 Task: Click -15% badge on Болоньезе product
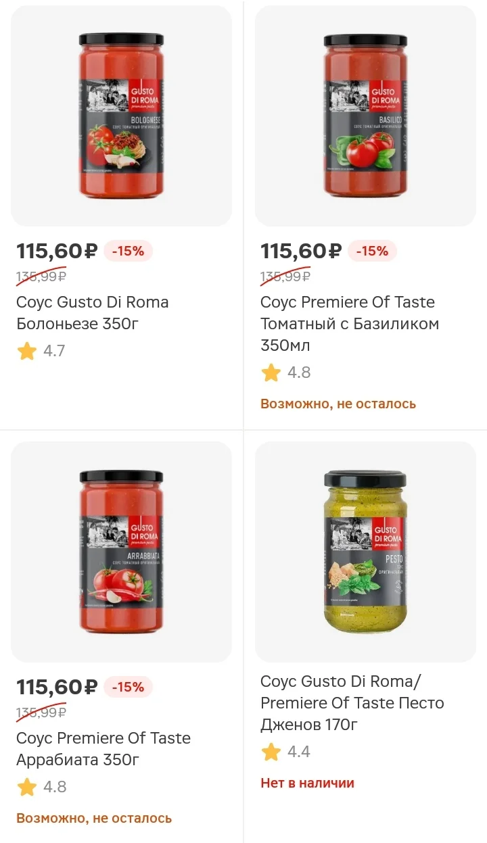128,251
